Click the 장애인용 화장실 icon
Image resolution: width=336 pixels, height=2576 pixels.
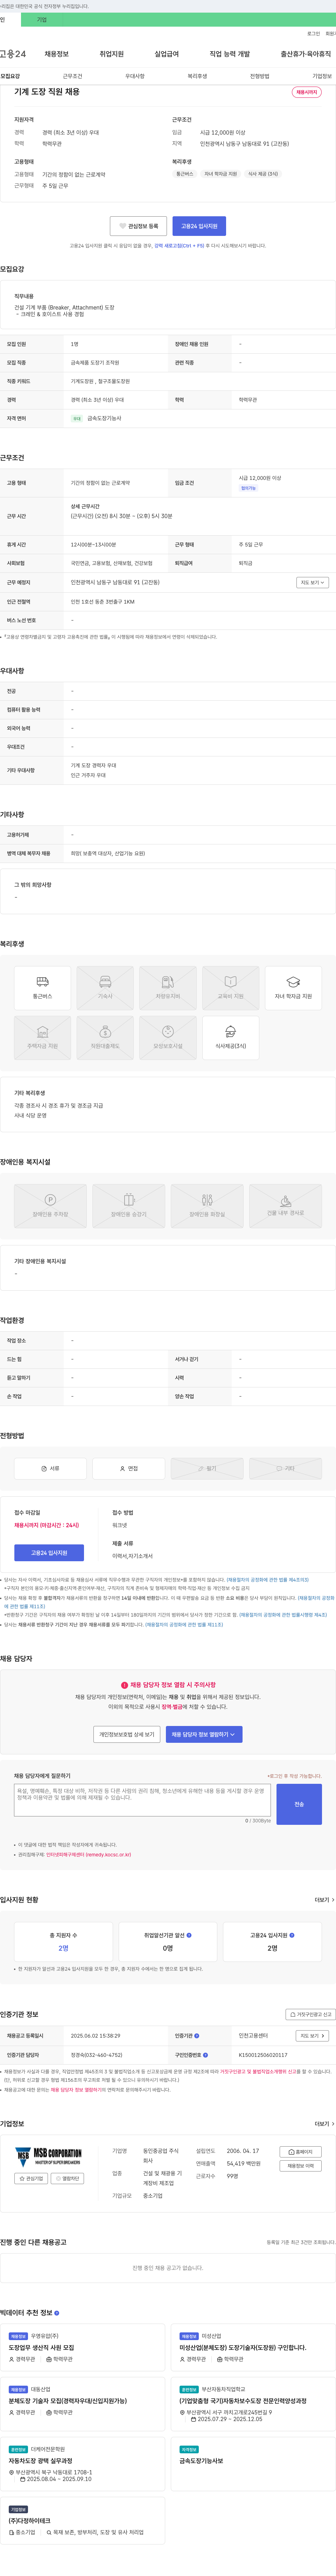[208, 1206]
